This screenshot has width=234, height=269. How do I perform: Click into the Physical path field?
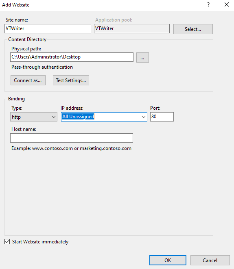coord(72,57)
